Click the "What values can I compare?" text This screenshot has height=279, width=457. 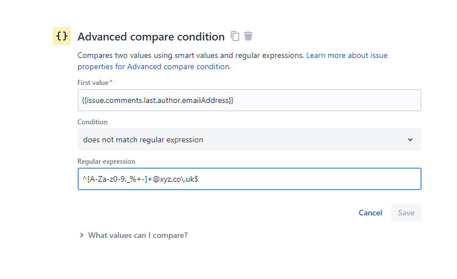(138, 236)
